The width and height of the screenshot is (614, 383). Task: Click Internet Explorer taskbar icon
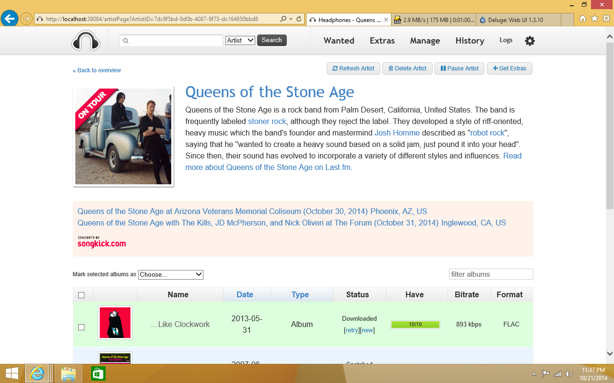click(37, 373)
